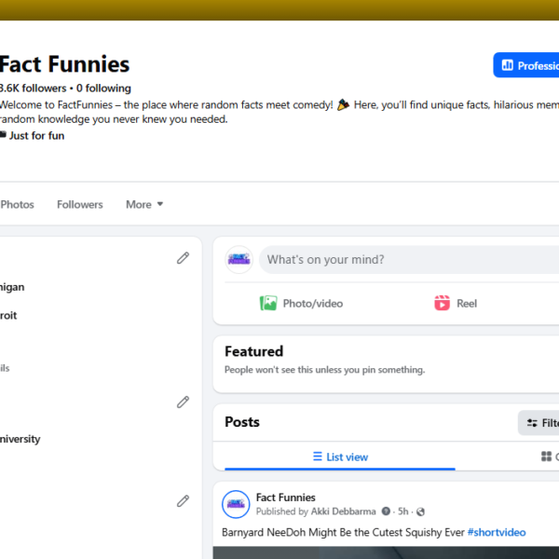
Task: Click the 'Just for fun' category text
Action: pos(36,136)
